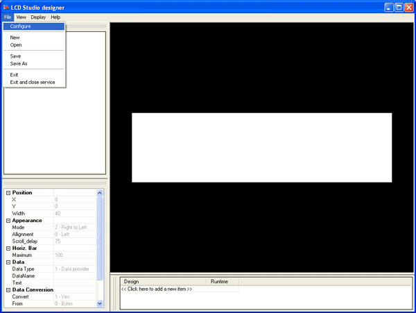416x313 pixels.
Task: Click the Mode value Right to Left
Action: [75, 227]
